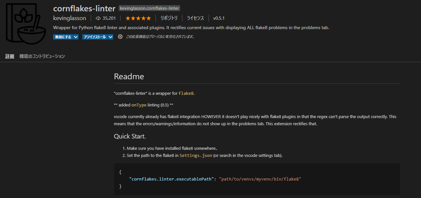Click the download count cloud icon

pos(98,18)
